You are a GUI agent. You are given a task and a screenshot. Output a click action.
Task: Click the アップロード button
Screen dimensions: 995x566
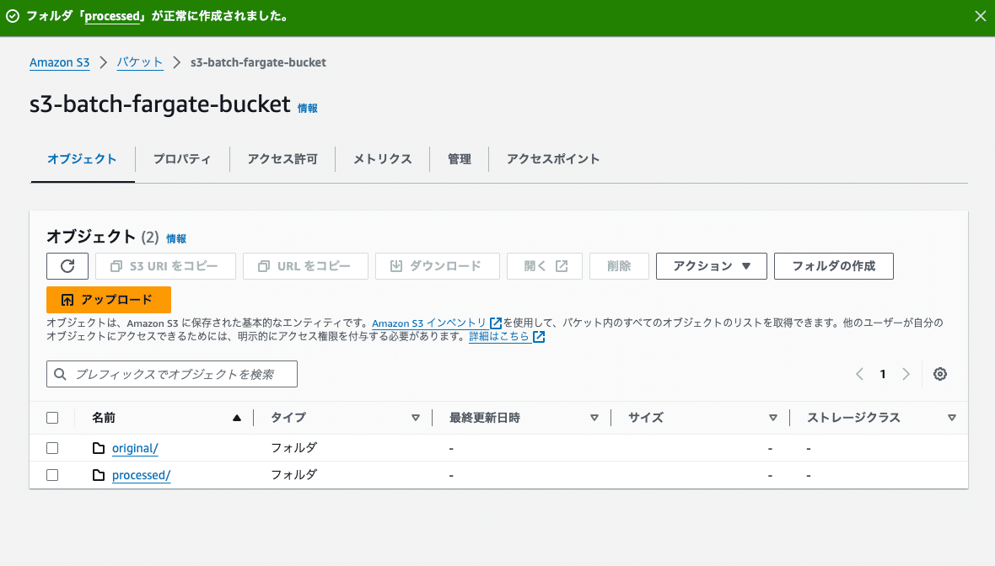[109, 300]
